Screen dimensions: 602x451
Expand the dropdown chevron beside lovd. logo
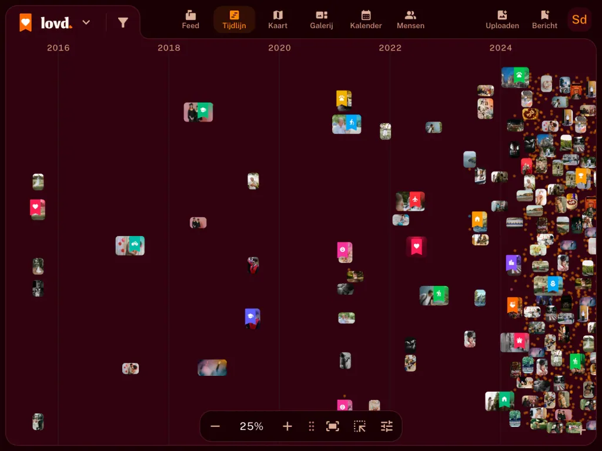[86, 22]
